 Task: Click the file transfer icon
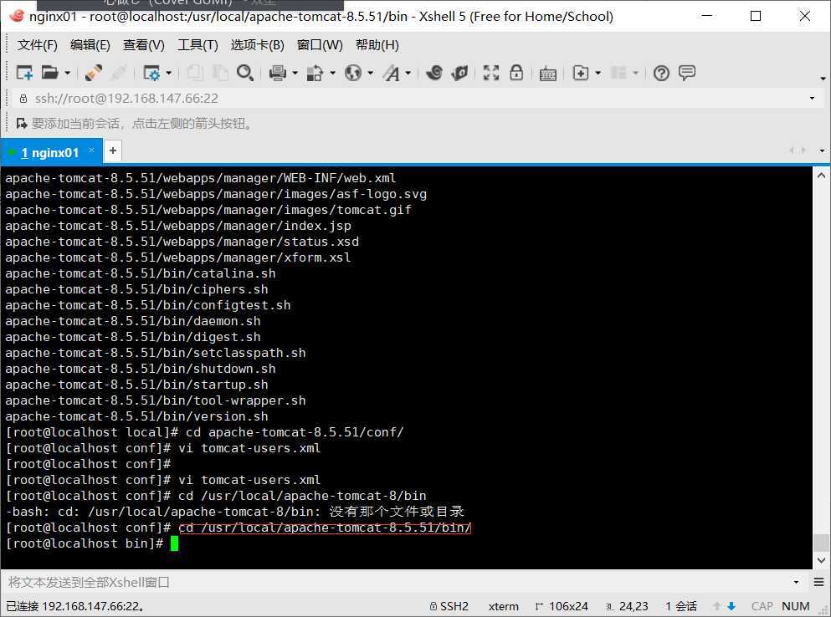(x=315, y=73)
